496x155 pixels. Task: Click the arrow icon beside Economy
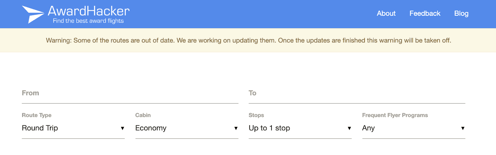[236, 128]
